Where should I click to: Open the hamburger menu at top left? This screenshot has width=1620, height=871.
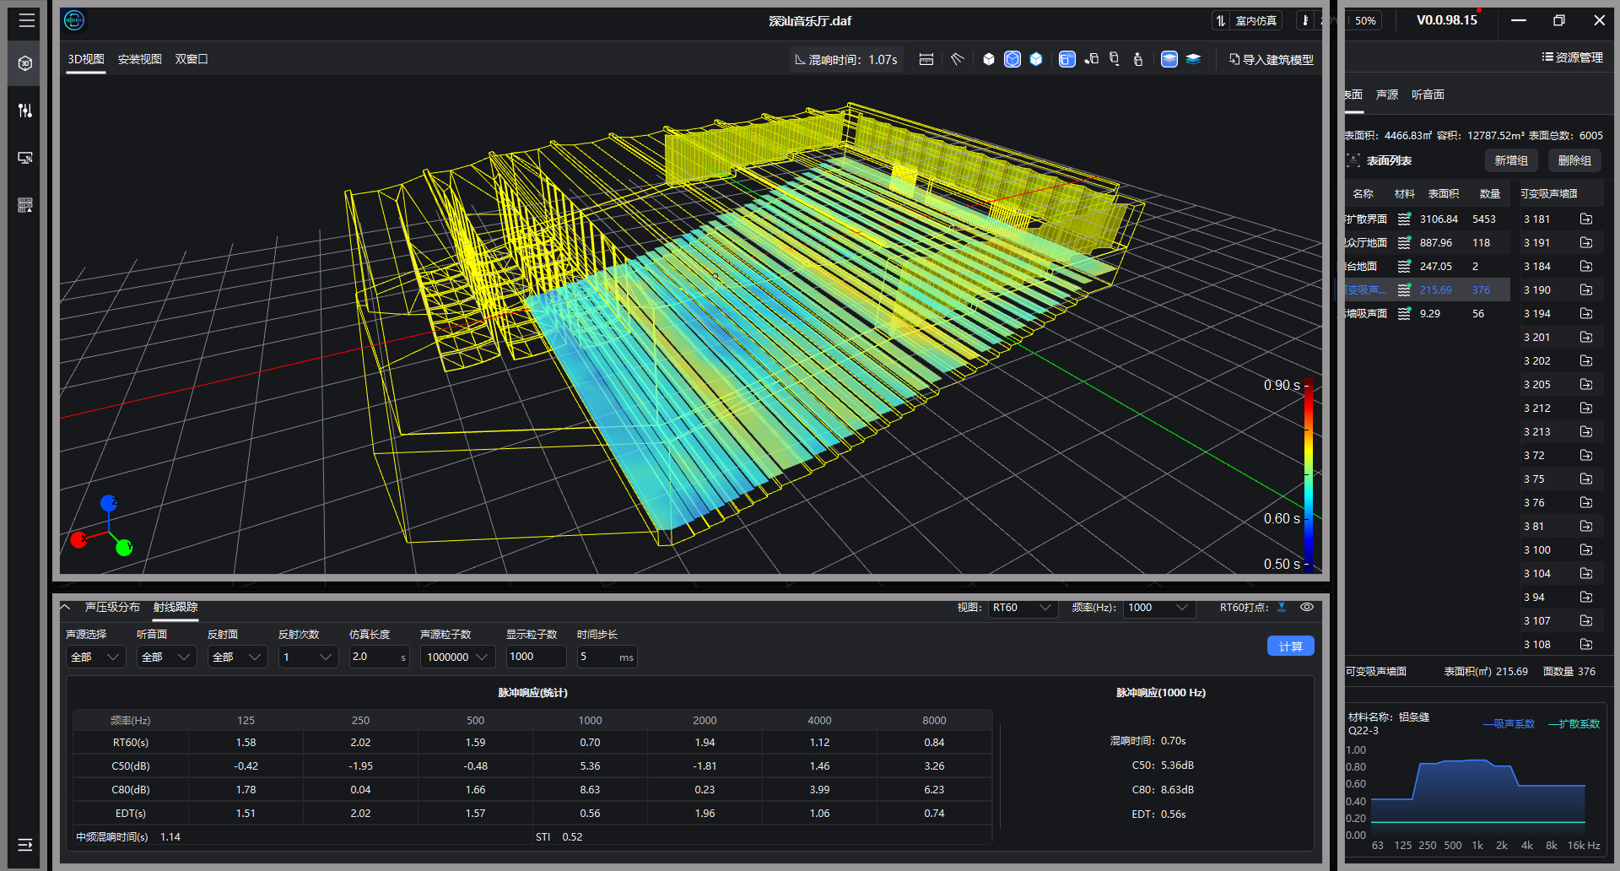coord(27,20)
